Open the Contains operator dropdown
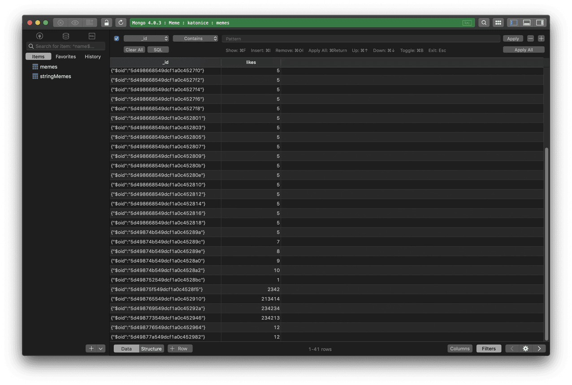The height and width of the screenshot is (385, 572). click(x=195, y=39)
